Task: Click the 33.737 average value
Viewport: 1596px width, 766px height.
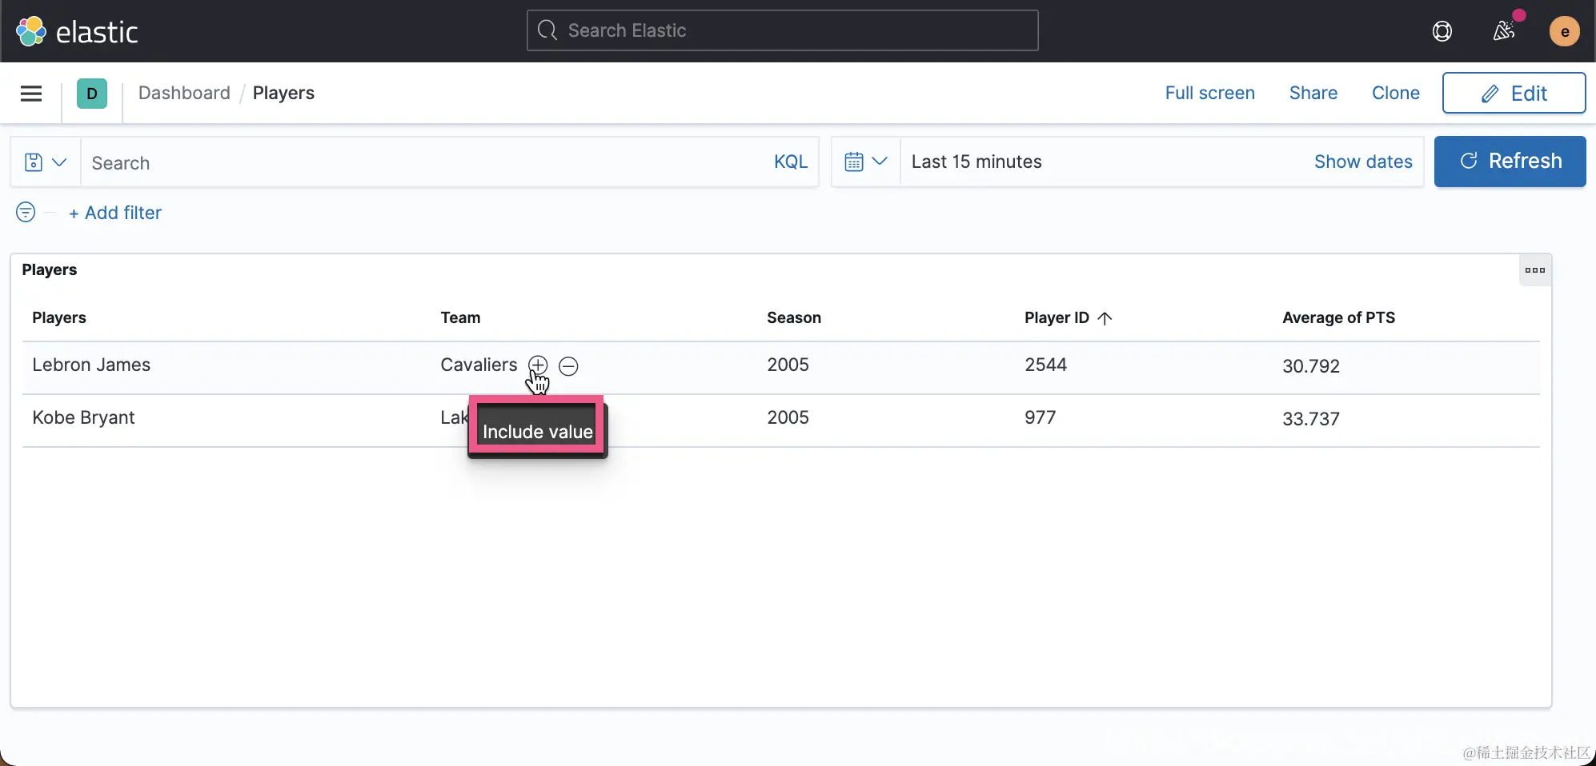Action: pos(1311,419)
